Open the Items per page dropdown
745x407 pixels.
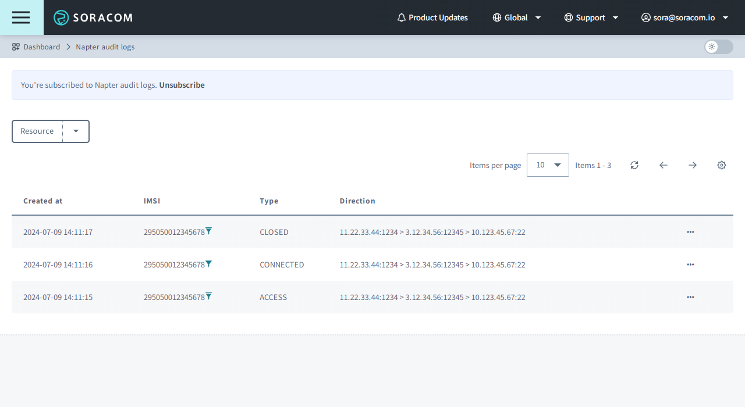(547, 165)
